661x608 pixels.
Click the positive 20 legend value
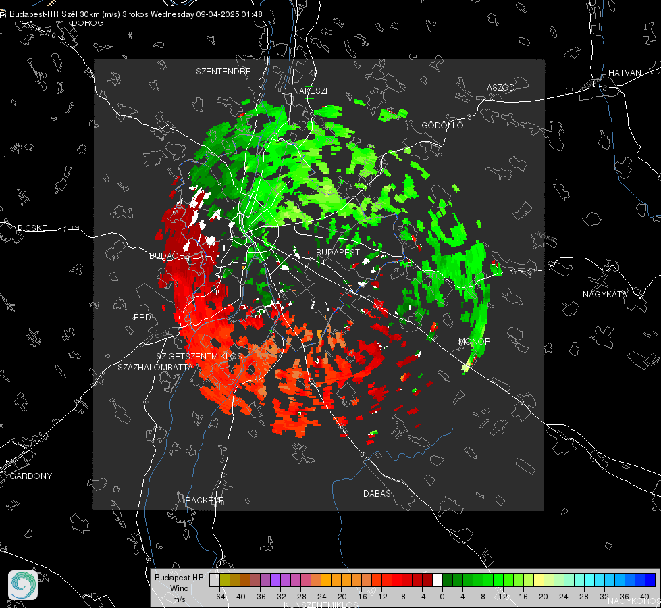coord(544,597)
